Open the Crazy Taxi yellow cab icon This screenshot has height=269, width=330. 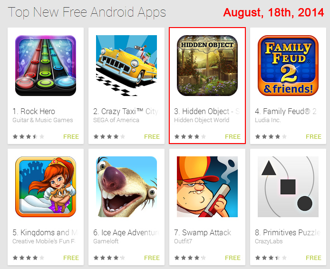pyautogui.click(x=126, y=66)
